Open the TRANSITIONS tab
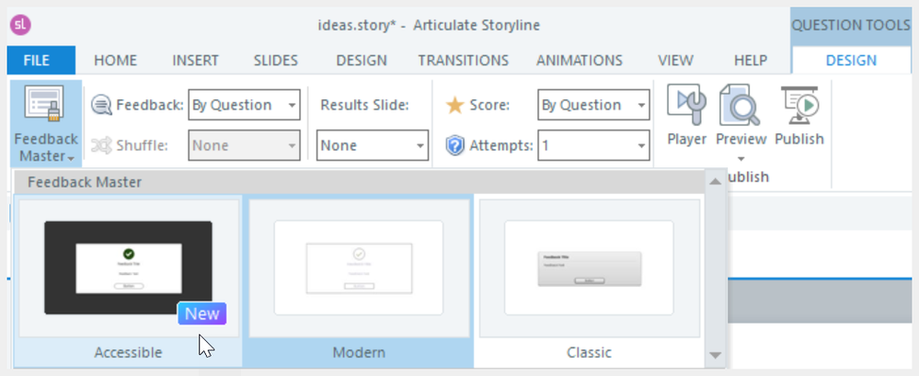This screenshot has width=919, height=376. click(463, 61)
